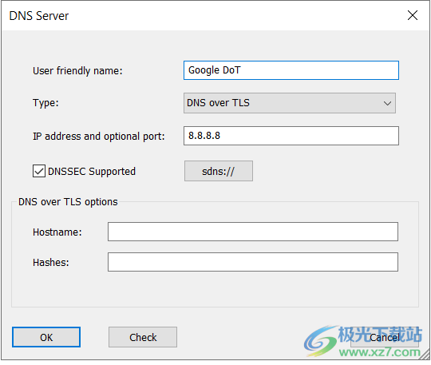Toggle DNSSEC via its Supported label text

(92, 172)
